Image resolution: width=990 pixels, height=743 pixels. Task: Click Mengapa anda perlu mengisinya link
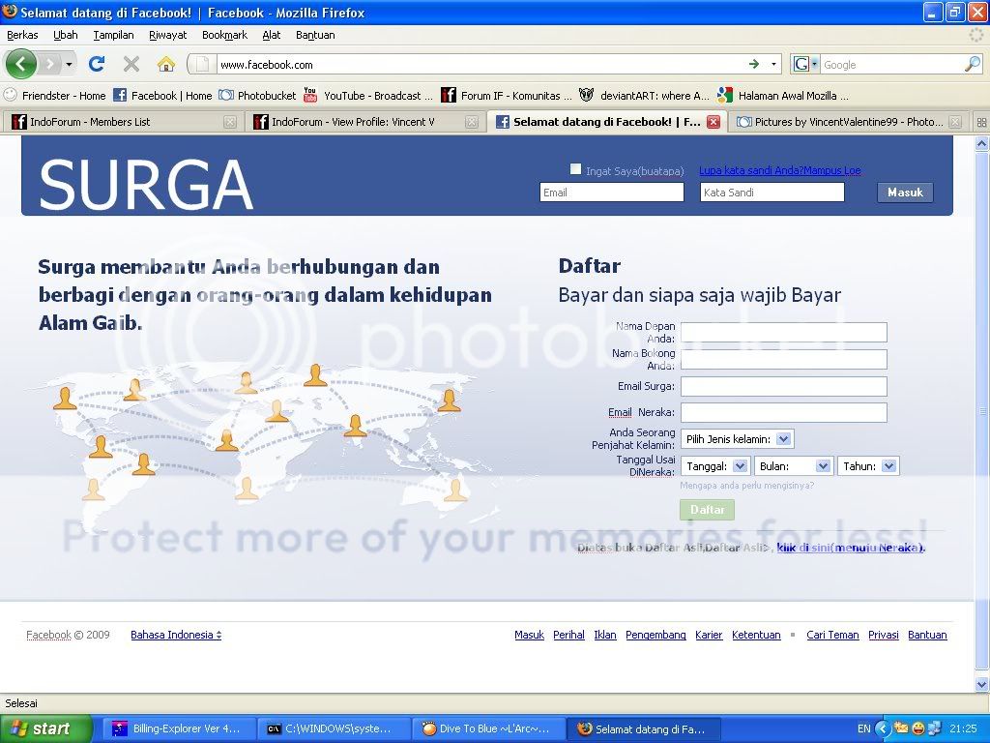[747, 486]
